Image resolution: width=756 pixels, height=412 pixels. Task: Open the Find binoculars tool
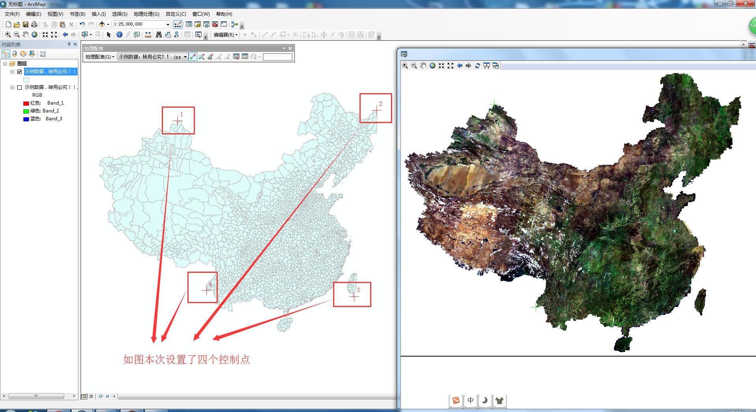pos(159,35)
